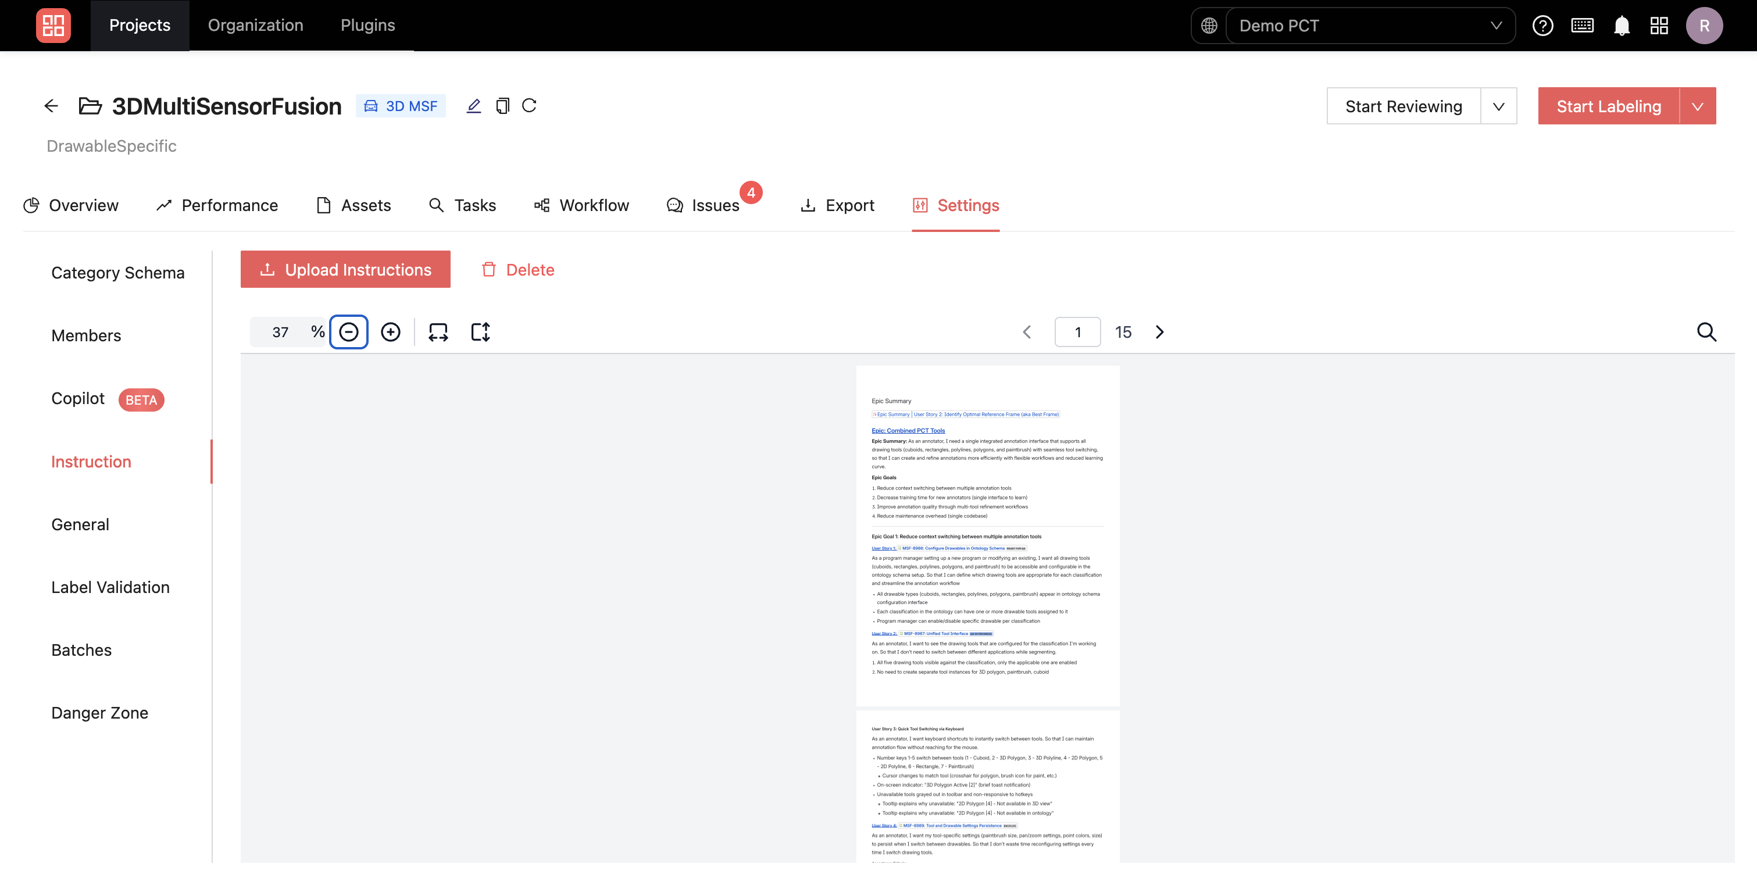Image resolution: width=1757 pixels, height=893 pixels.
Task: Click the zoom in plus icon
Action: (x=390, y=332)
